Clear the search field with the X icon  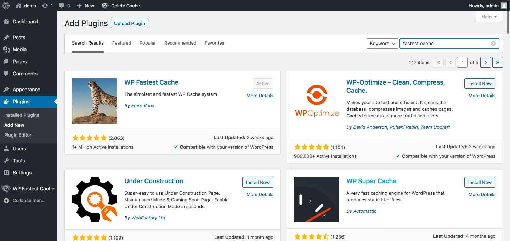(x=493, y=44)
